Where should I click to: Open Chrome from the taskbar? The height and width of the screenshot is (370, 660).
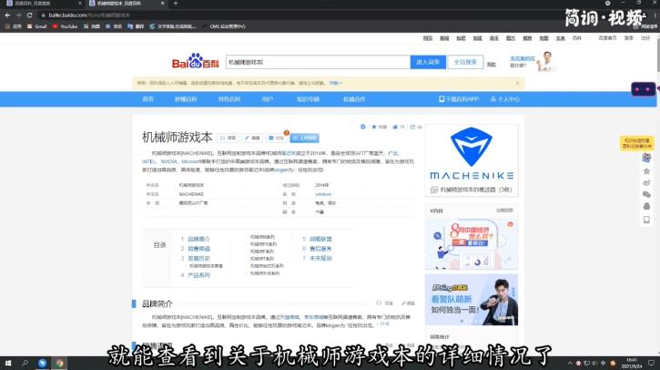pyautogui.click(x=60, y=363)
